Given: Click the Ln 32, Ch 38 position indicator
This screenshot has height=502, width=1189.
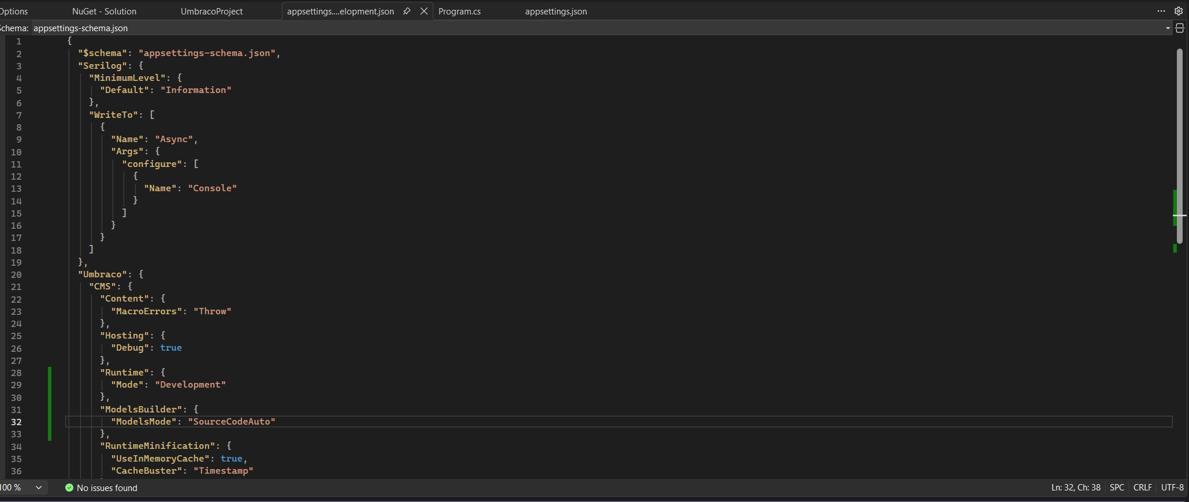Looking at the screenshot, I should (1076, 488).
